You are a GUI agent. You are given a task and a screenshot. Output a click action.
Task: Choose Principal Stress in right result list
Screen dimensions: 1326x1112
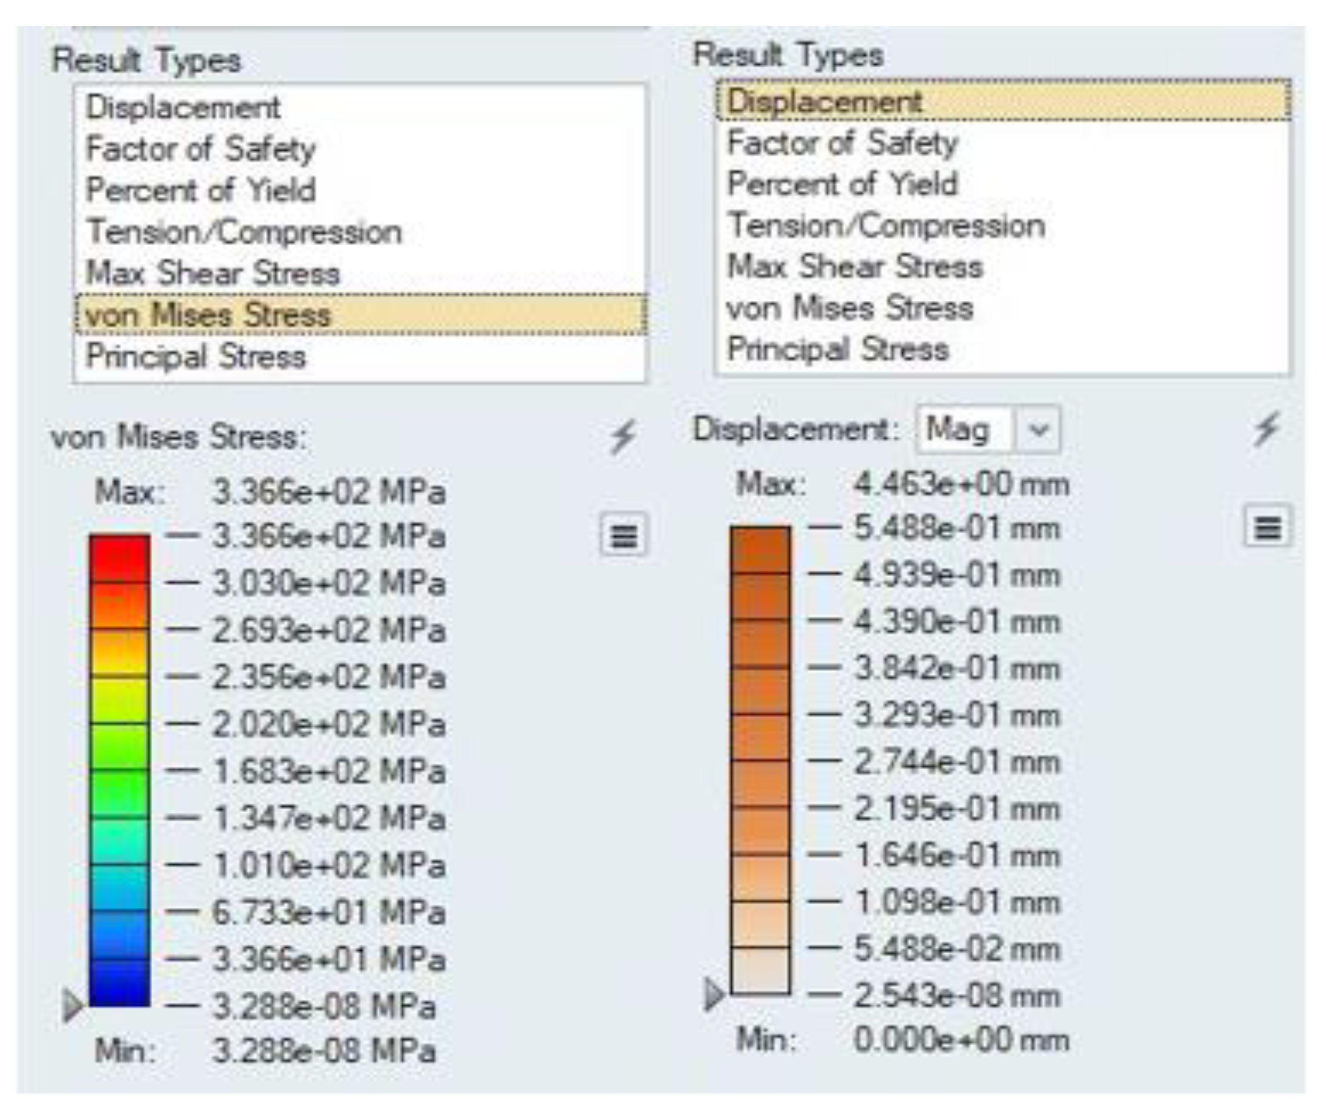pyautogui.click(x=838, y=349)
